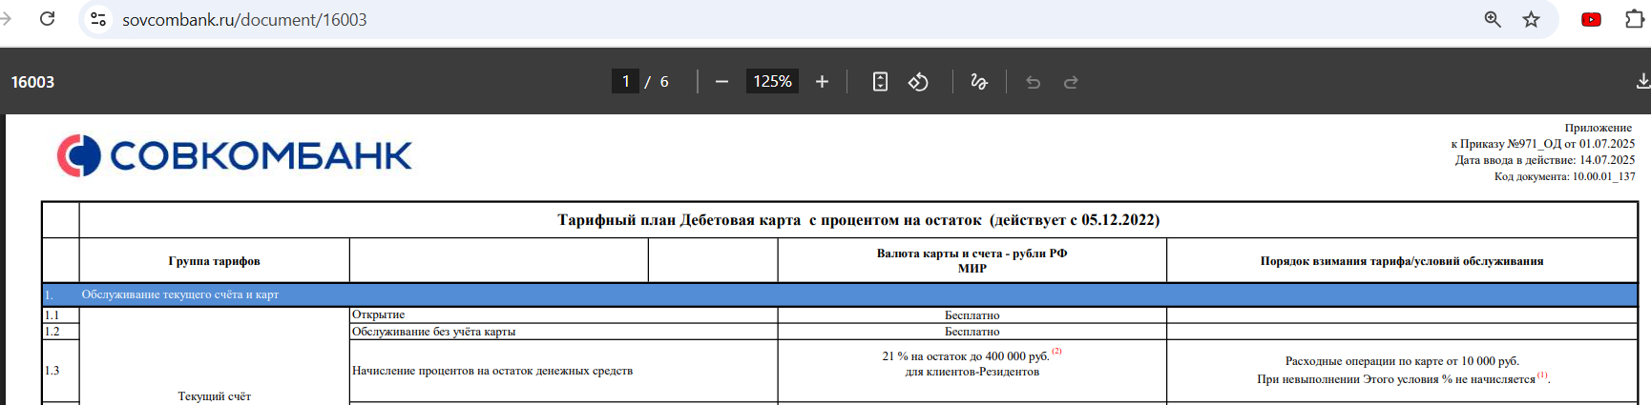Viewport: 1651px width, 405px height.
Task: Go forward with the browser arrow
Action: (x=7, y=19)
